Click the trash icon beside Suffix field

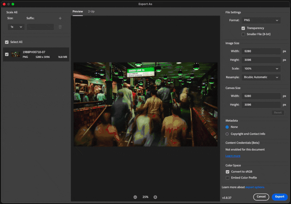[60, 27]
